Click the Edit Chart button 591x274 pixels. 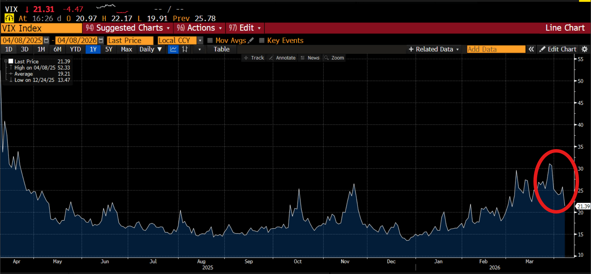pyautogui.click(x=558, y=49)
